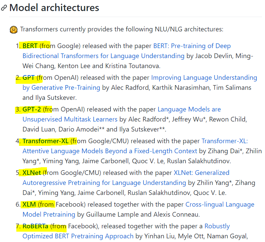Click the text 'Yang*, Yiming Yang, Jaime Carbonell, Quoc V. Le'

(x=93, y=161)
